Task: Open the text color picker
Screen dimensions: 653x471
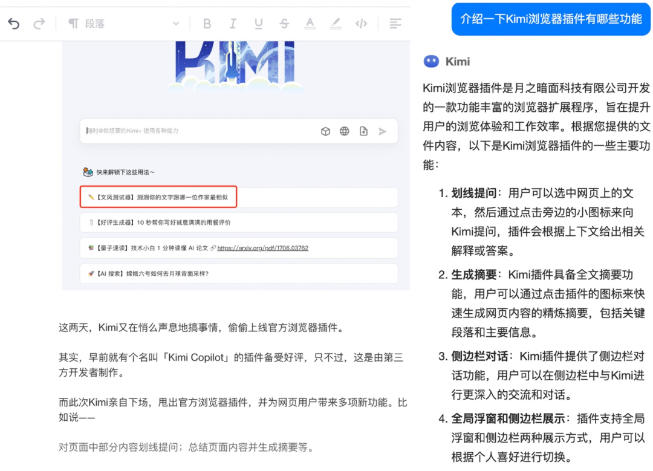Action: point(310,24)
